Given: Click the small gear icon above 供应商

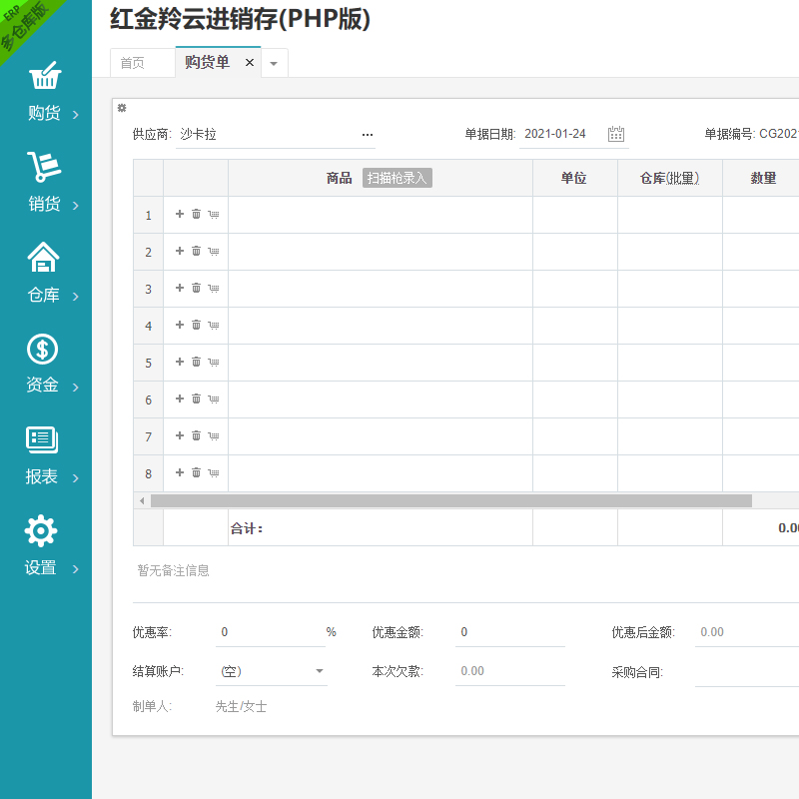Looking at the screenshot, I should (x=122, y=108).
